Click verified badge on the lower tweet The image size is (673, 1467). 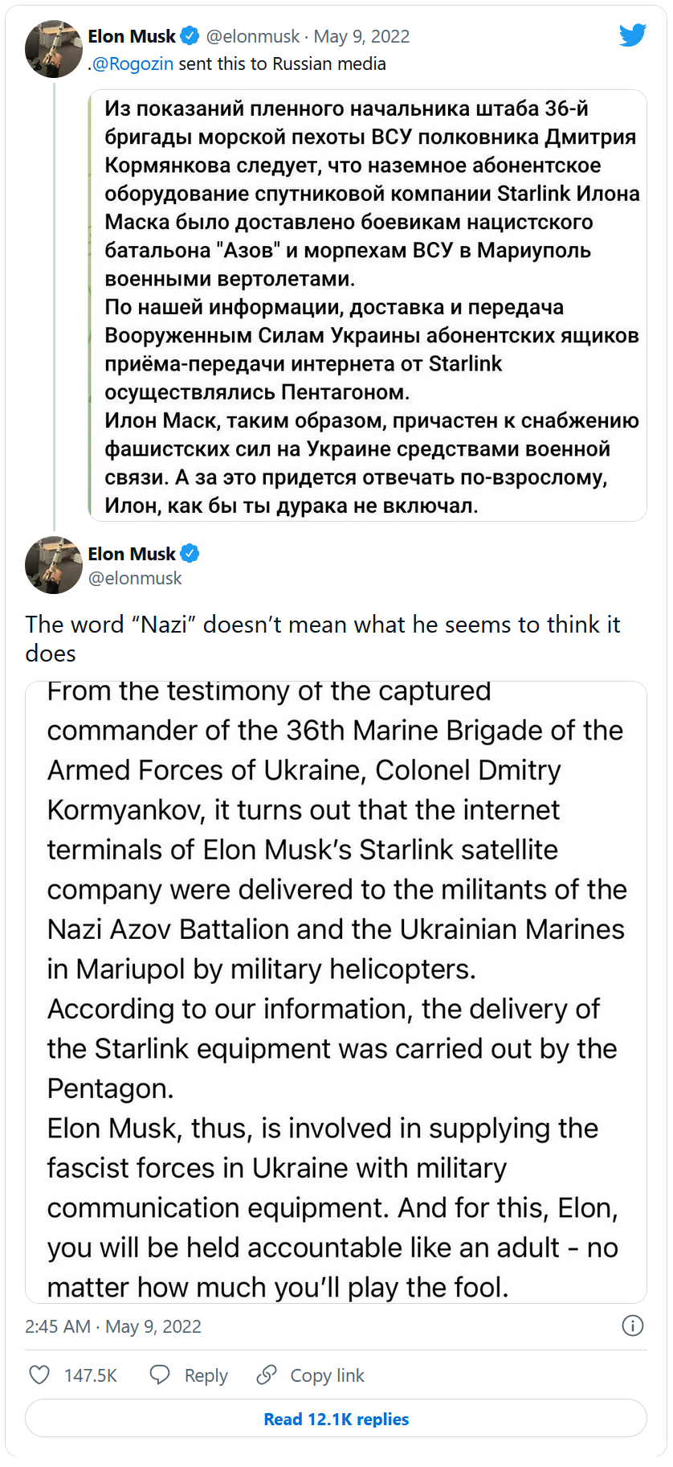[x=190, y=554]
